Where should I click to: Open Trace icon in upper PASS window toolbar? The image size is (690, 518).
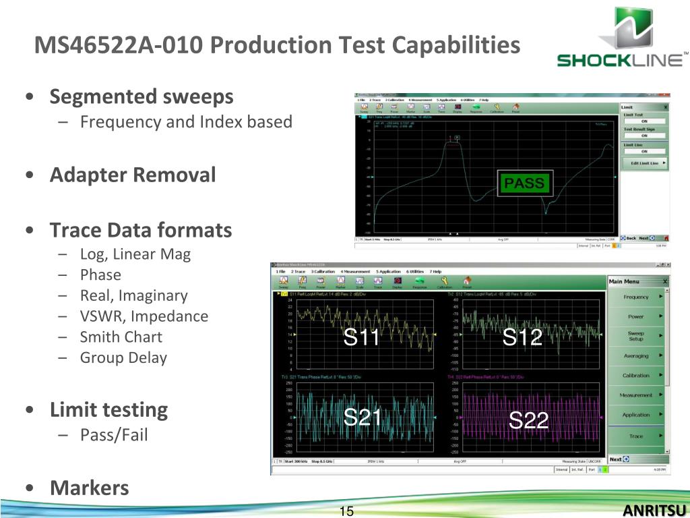point(441,109)
